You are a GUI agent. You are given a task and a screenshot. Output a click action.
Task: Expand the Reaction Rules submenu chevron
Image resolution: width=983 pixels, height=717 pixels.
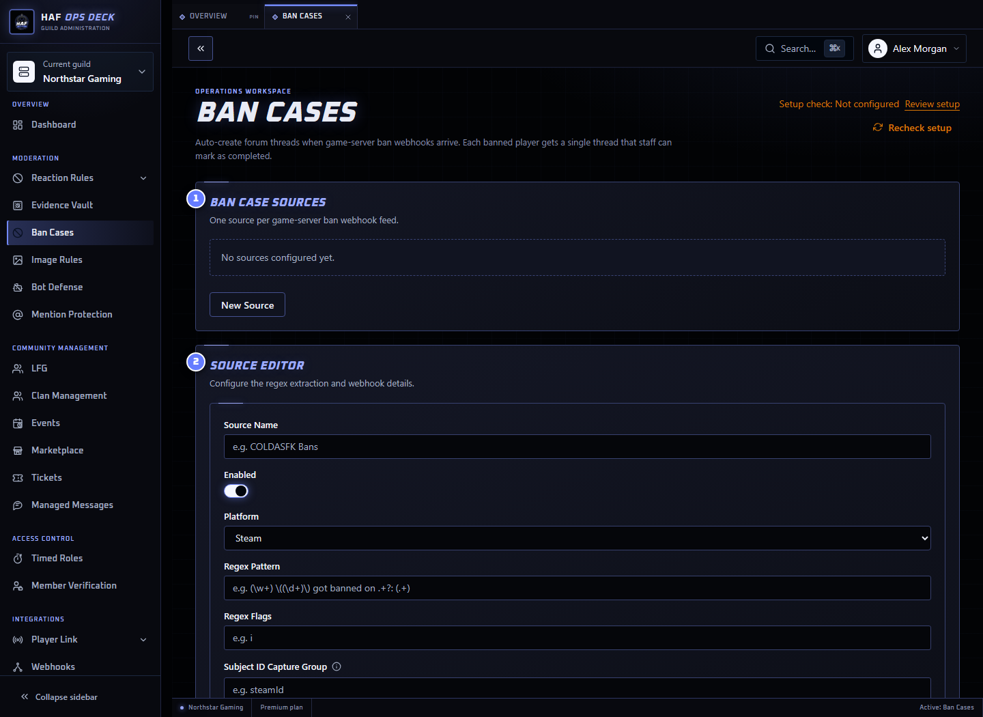(143, 178)
